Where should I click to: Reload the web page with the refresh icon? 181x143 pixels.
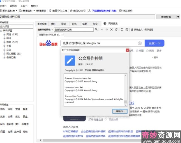[116, 29]
